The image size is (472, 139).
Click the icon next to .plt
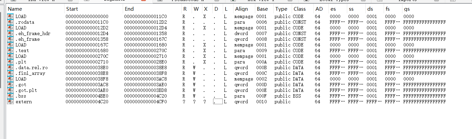(x=11, y=62)
